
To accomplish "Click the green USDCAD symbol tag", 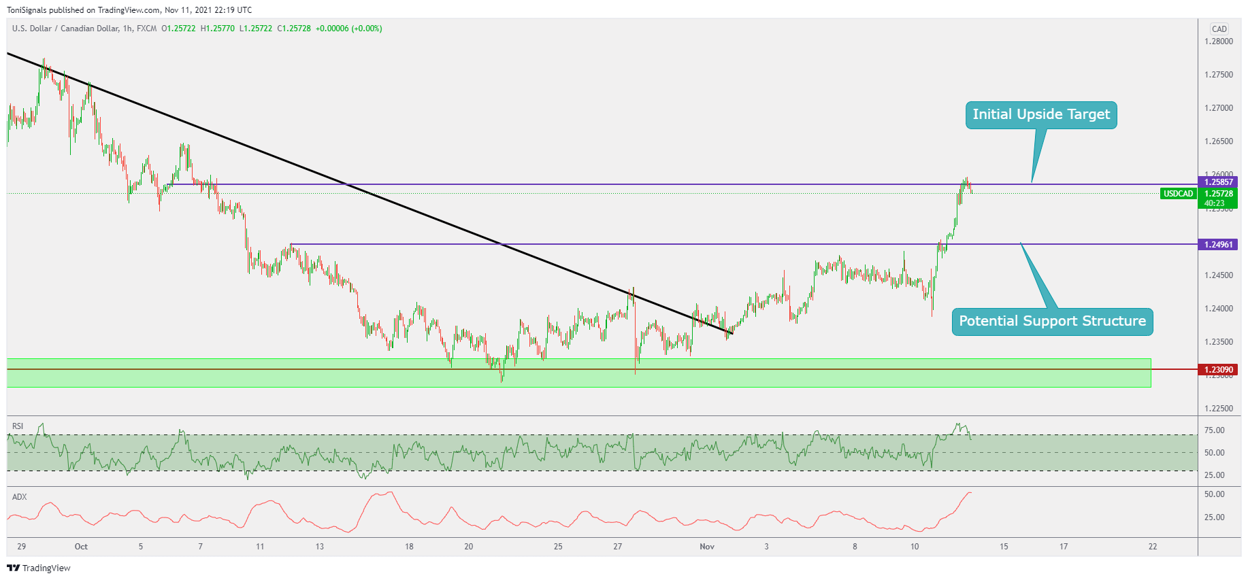I will (x=1178, y=194).
